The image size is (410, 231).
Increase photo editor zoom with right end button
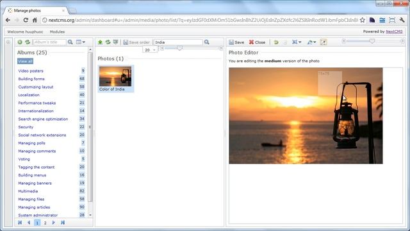tap(403, 41)
